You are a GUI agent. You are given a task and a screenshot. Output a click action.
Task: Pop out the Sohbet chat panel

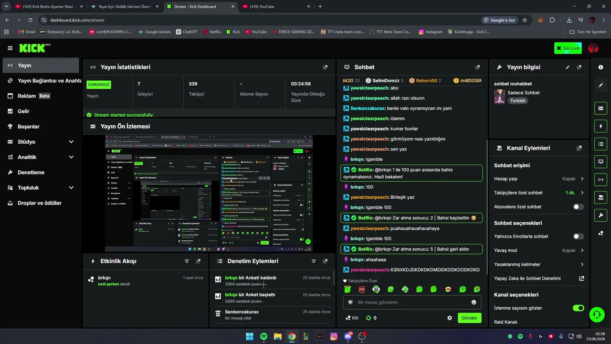pyautogui.click(x=477, y=67)
